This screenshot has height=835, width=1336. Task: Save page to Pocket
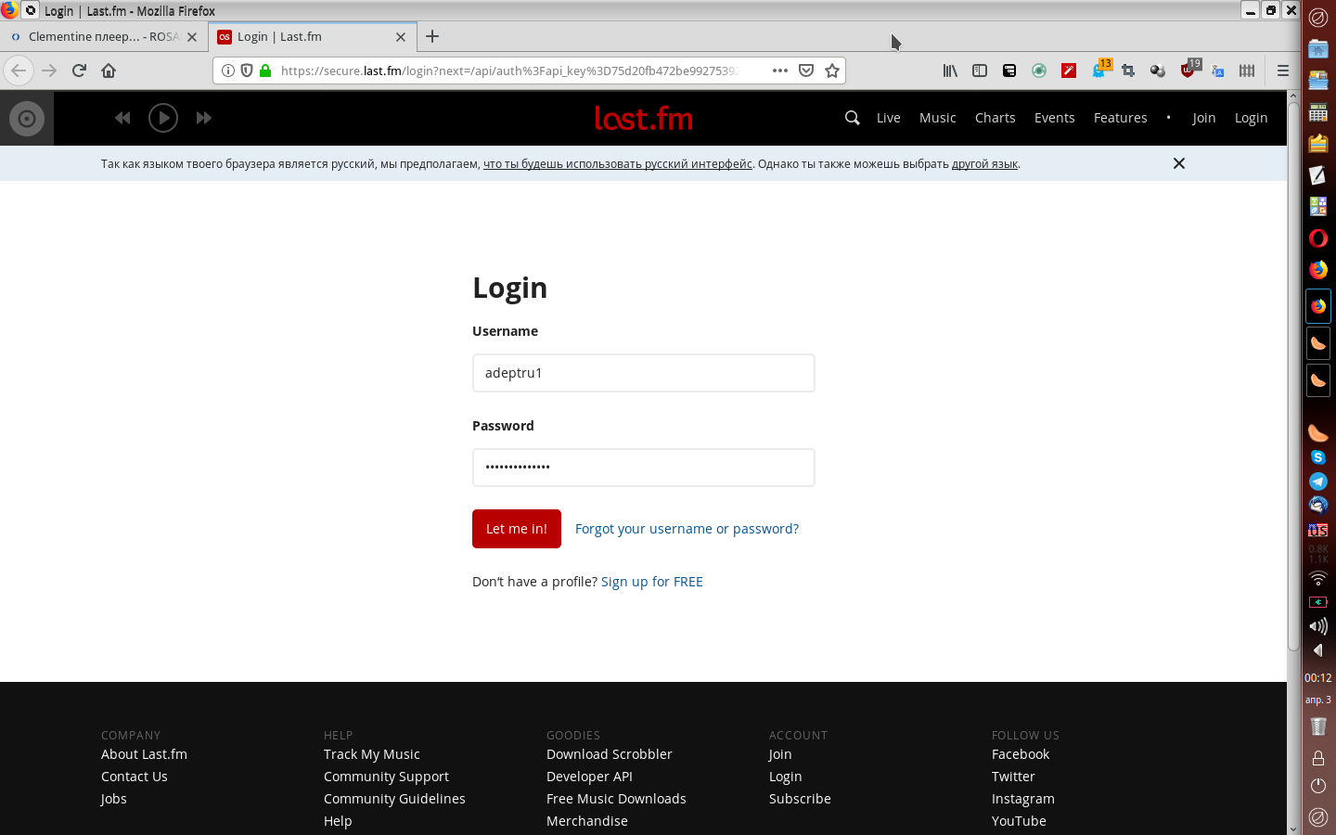806,71
